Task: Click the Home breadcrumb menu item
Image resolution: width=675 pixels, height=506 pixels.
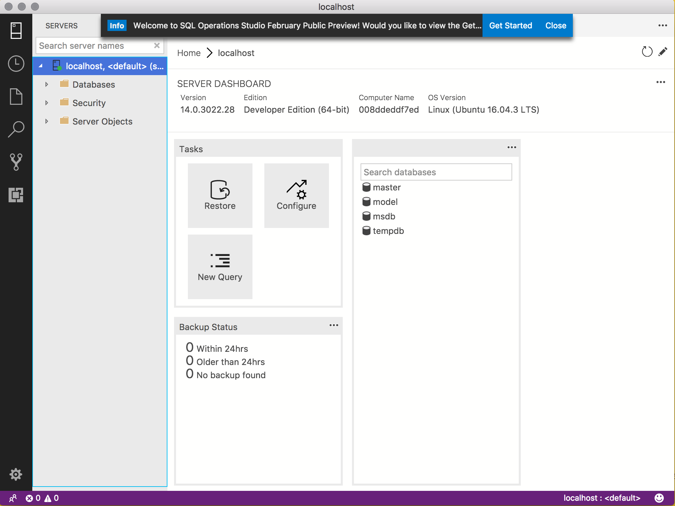Action: tap(190, 53)
